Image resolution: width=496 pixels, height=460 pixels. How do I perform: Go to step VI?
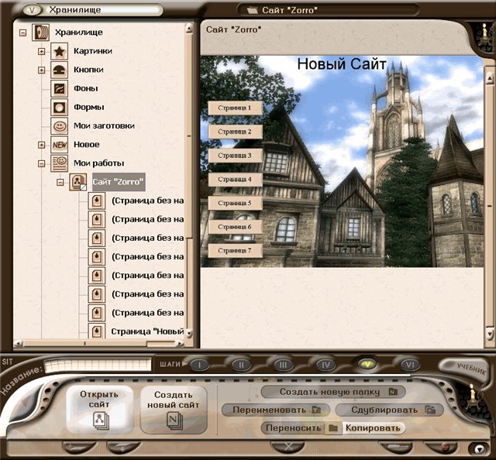tap(410, 366)
